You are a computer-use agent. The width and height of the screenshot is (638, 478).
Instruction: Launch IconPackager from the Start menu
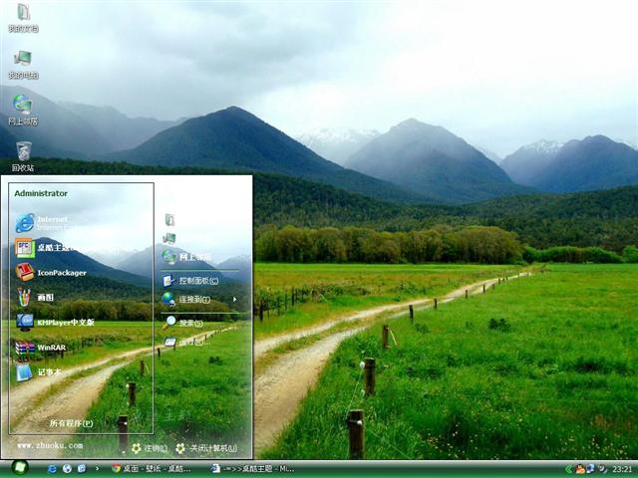51,272
